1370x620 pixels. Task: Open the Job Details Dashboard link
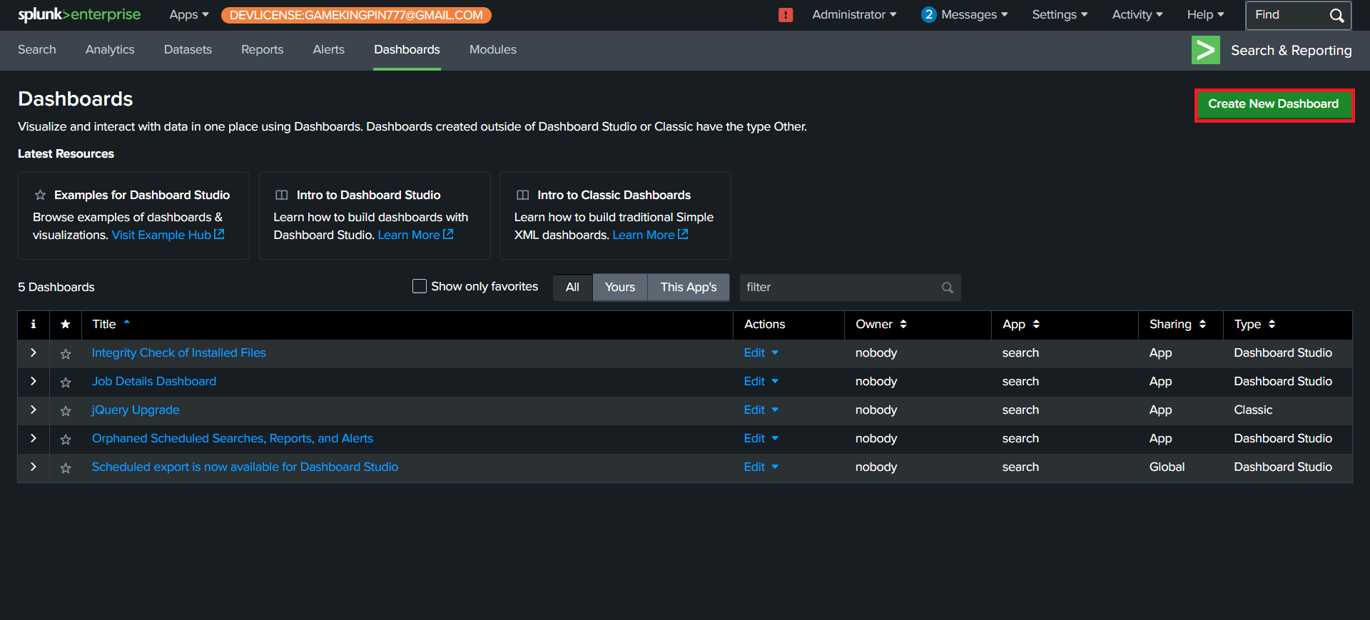click(x=154, y=381)
